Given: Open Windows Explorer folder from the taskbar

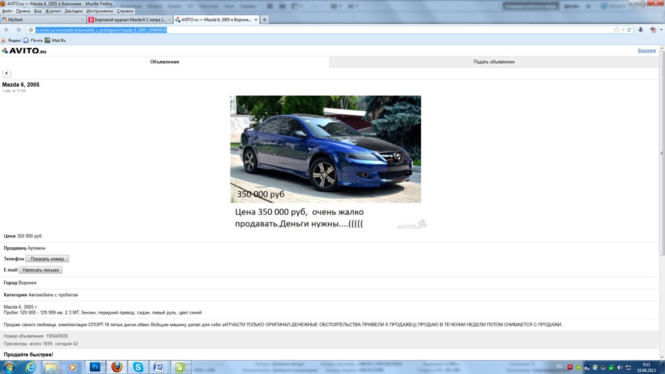Looking at the screenshot, I should tap(51, 367).
